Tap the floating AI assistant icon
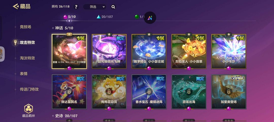 click(x=150, y=18)
